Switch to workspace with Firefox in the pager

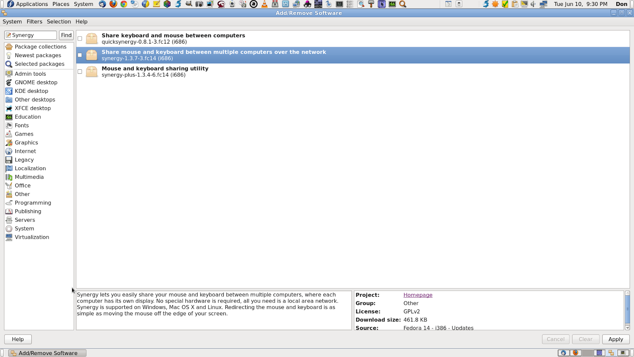click(x=575, y=353)
